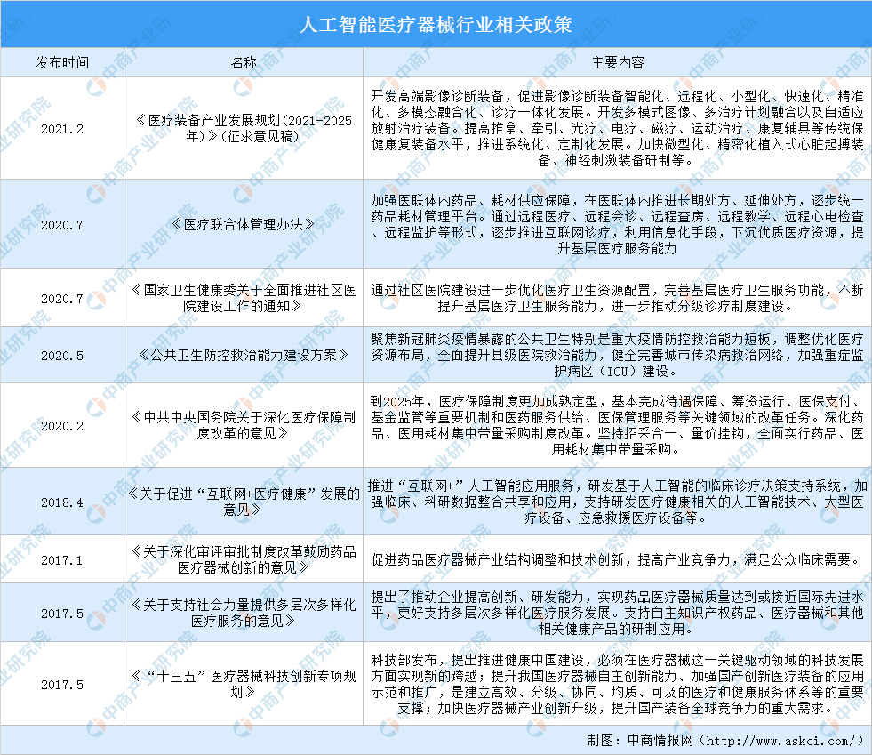
Task: Click the content starting "到2025年，医疗保障制度"
Action: tap(617, 425)
